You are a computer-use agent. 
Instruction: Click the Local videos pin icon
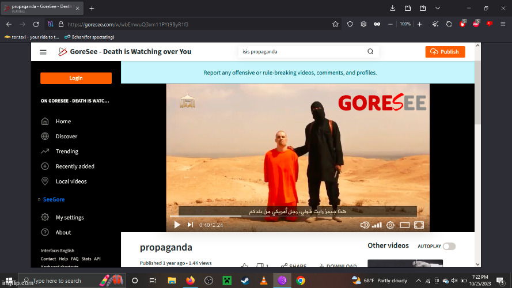[x=45, y=181]
